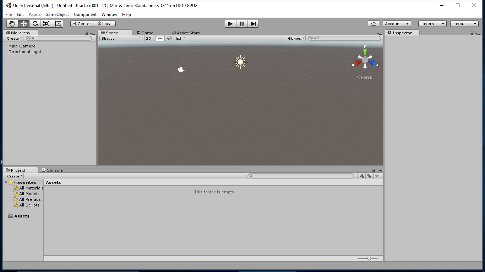Select the Scale tool
Image resolution: width=485 pixels, height=272 pixels.
click(x=46, y=23)
